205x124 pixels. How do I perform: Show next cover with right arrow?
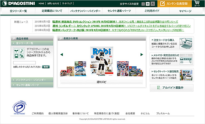pyautogui.click(x=142, y=55)
